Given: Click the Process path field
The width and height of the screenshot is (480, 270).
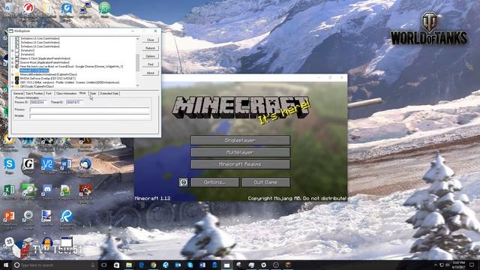Looking at the screenshot, I should click(90, 109).
